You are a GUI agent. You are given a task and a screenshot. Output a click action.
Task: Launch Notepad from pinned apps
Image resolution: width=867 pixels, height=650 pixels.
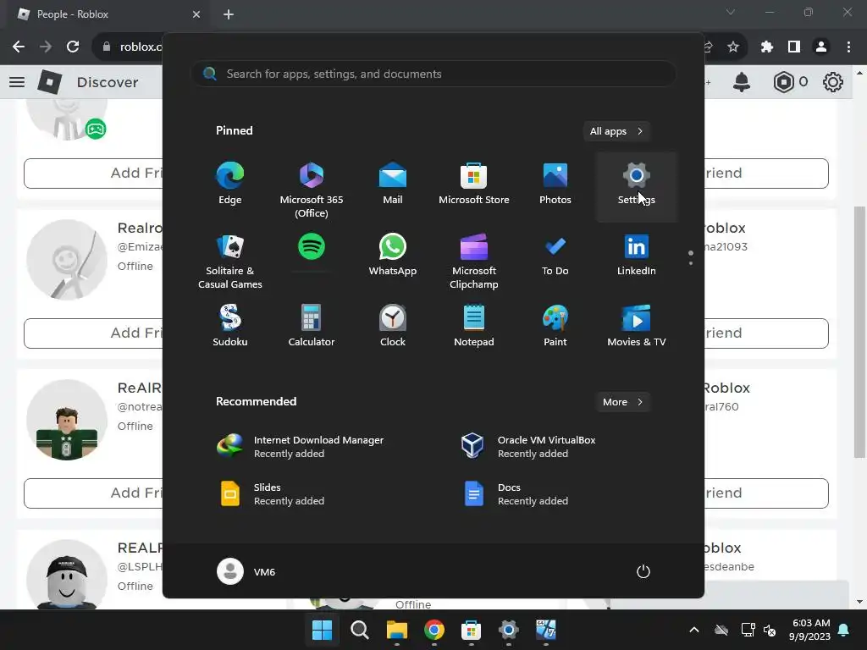click(x=474, y=328)
